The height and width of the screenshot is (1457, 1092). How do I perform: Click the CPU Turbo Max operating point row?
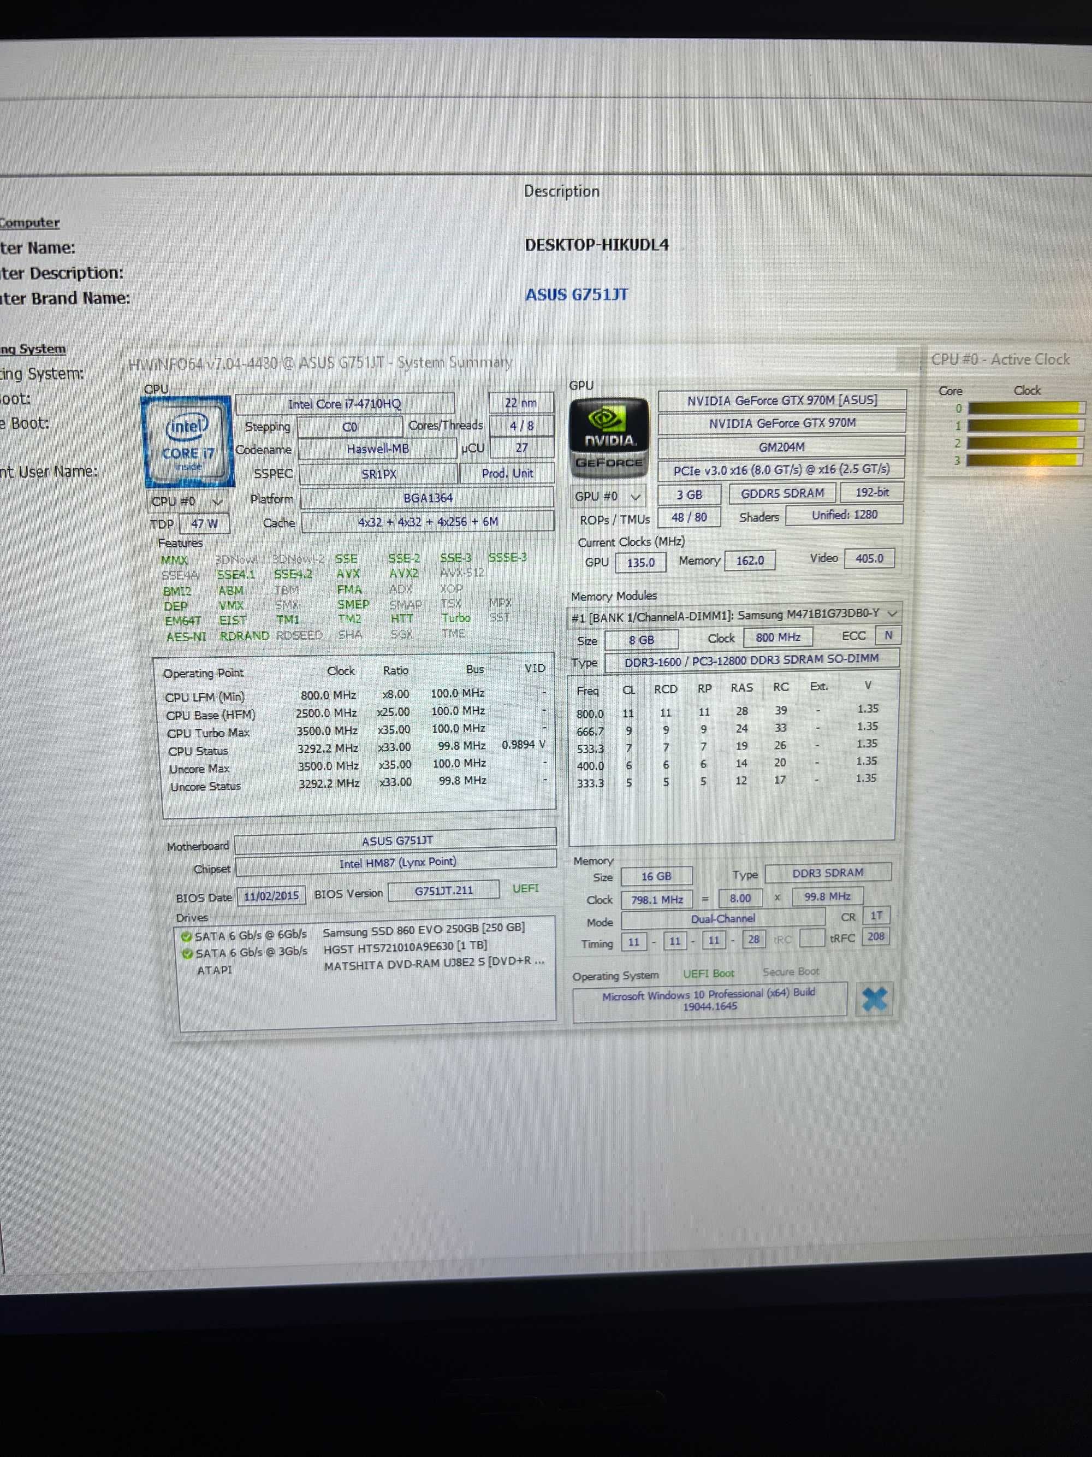coord(355,731)
